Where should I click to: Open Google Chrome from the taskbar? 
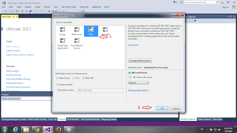pos(37,130)
